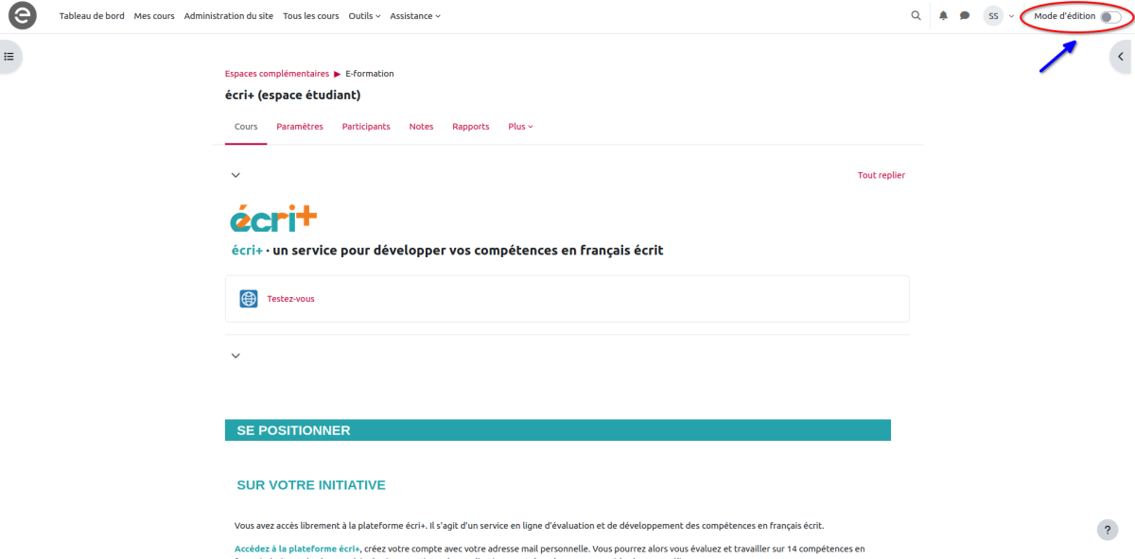Open the right block drawer arrow
1135x559 pixels.
[x=1122, y=57]
